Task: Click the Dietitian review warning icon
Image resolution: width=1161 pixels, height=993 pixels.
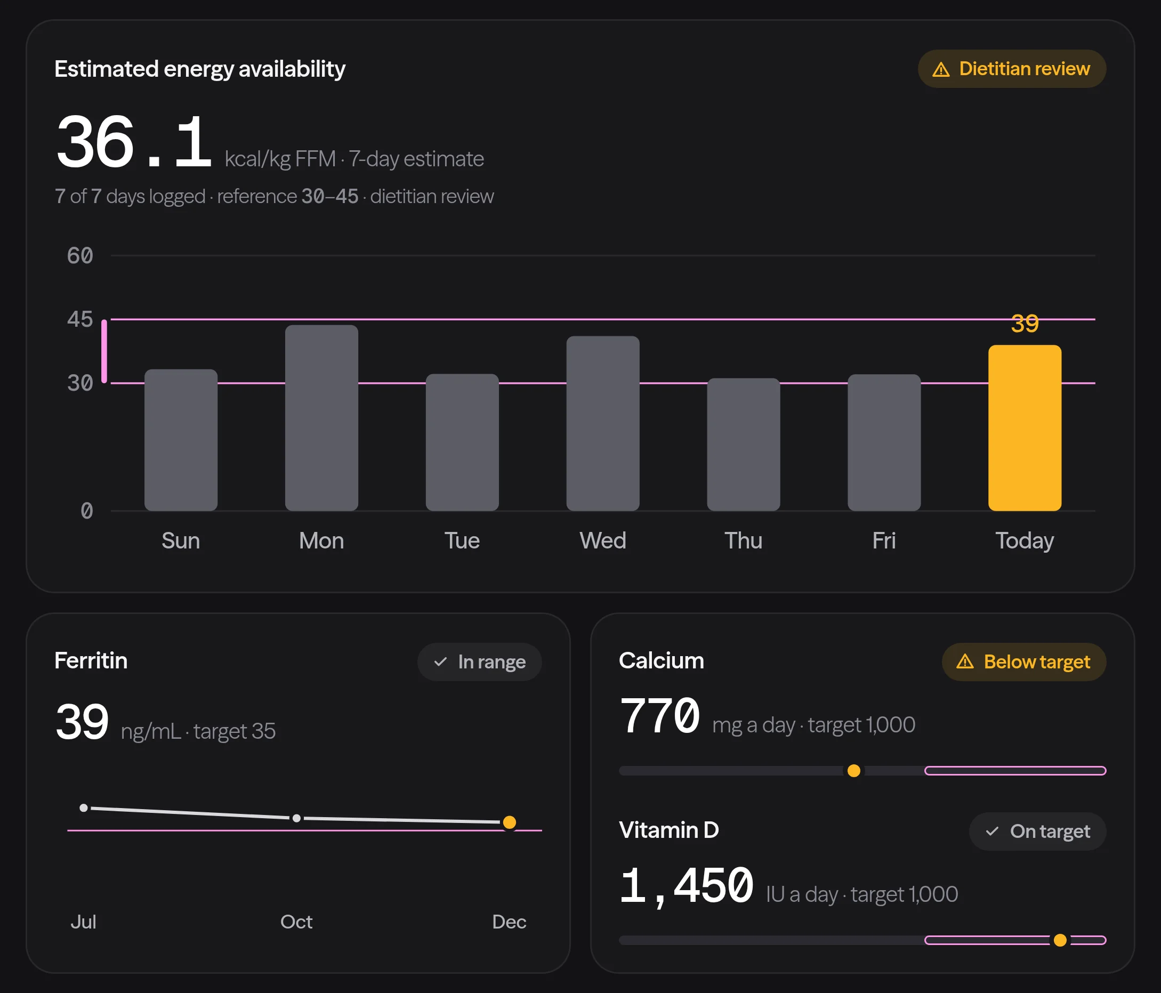Action: coord(941,69)
